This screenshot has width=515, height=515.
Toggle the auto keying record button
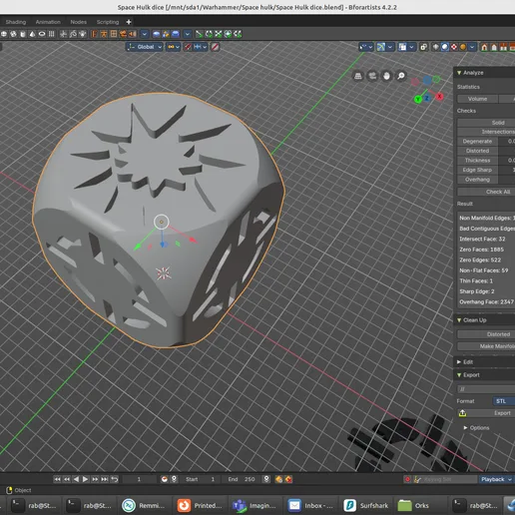[x=407, y=479]
